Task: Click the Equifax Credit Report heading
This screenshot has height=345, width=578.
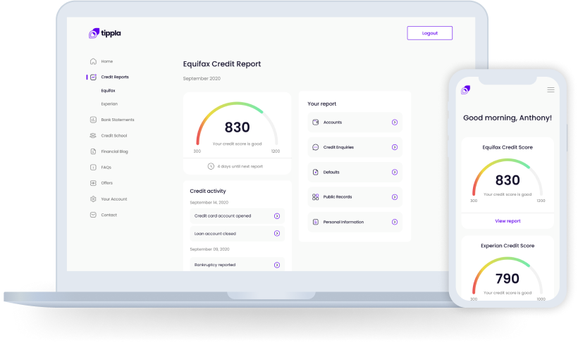Action: coord(222,64)
